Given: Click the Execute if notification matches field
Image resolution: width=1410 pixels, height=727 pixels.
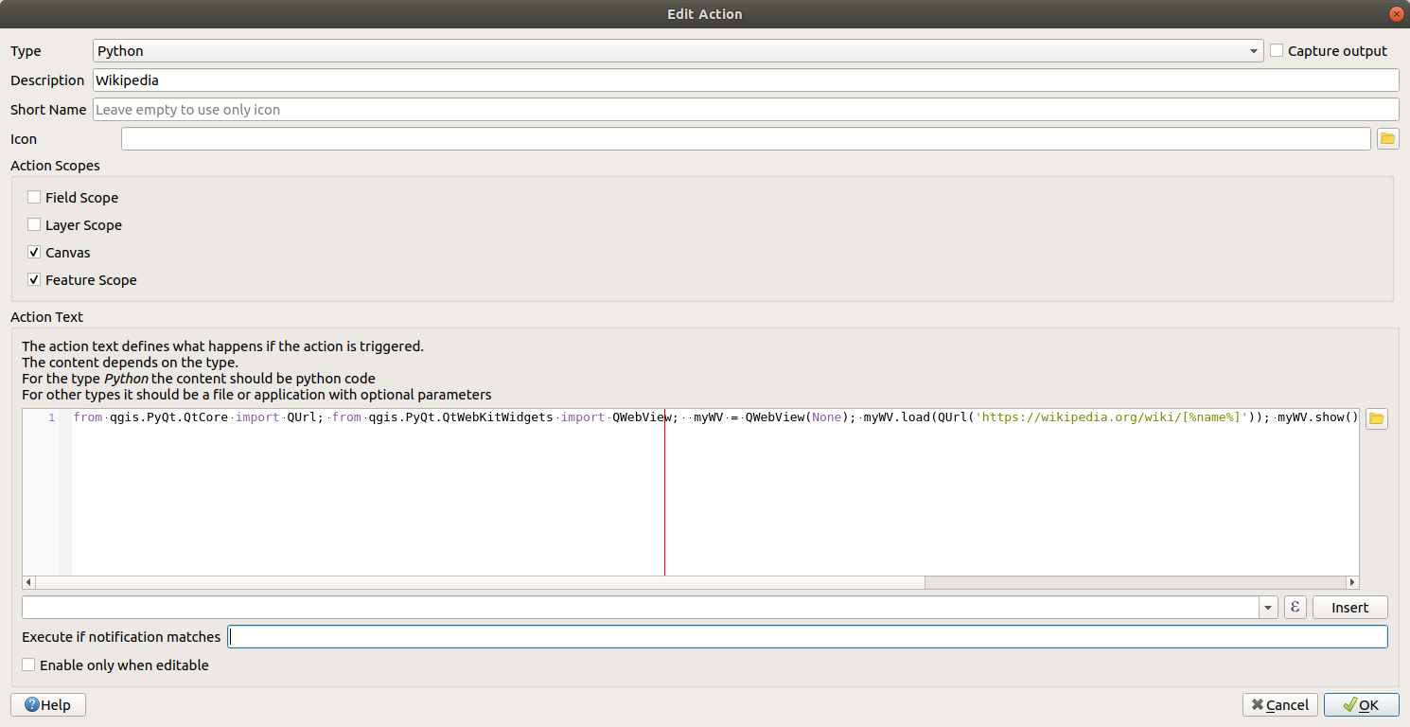Looking at the screenshot, I should point(662,636).
